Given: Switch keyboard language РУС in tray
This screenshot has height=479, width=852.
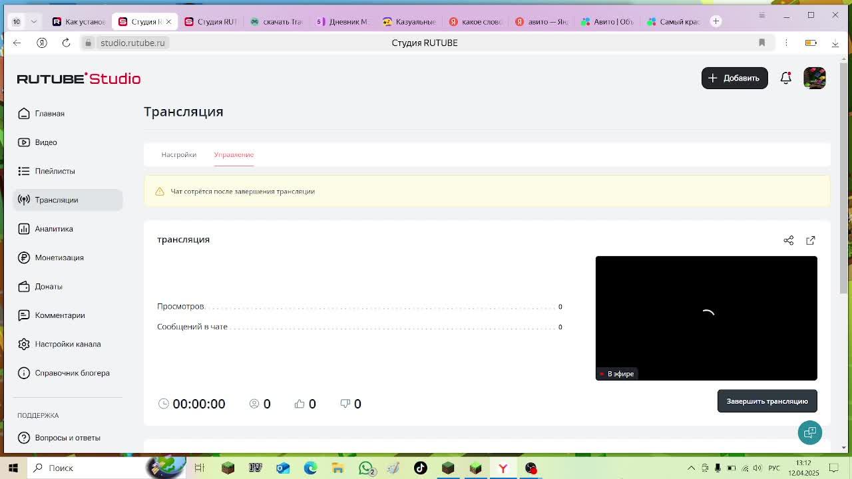Looking at the screenshot, I should click(x=774, y=468).
